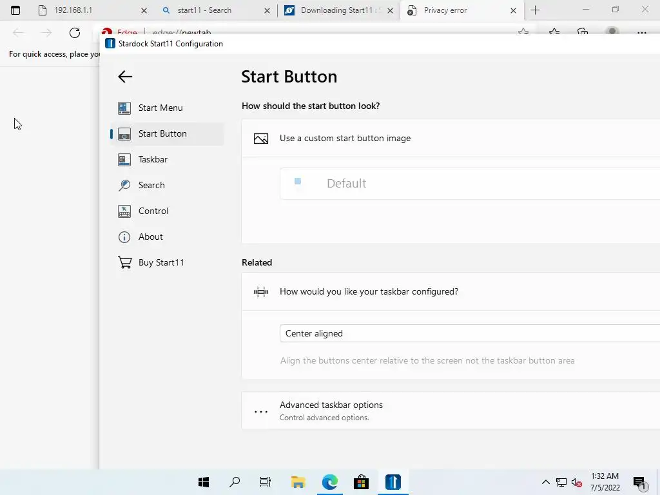This screenshot has width=660, height=495.
Task: Select the Default start button image
Action: point(470,184)
